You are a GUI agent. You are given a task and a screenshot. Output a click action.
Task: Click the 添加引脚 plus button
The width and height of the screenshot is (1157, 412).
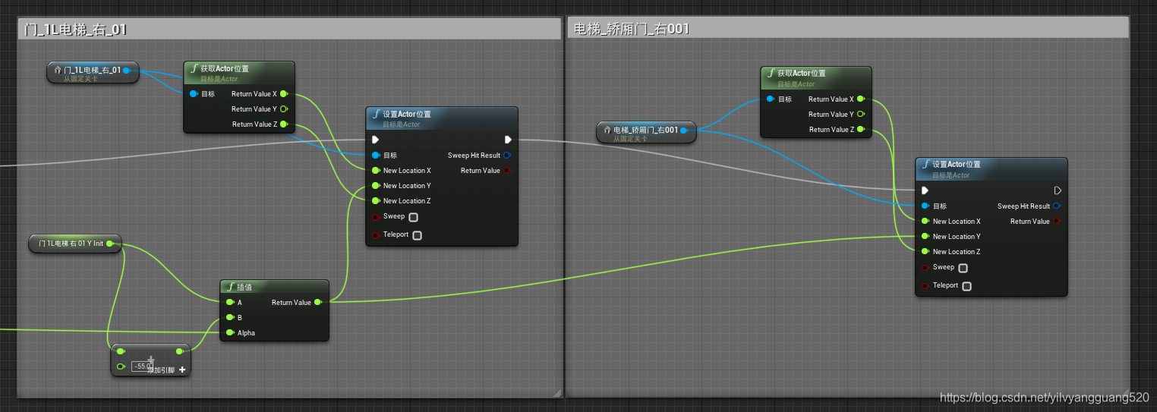(x=182, y=370)
